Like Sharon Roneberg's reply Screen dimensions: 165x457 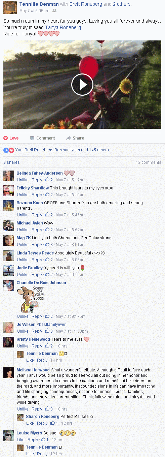click(30, 423)
